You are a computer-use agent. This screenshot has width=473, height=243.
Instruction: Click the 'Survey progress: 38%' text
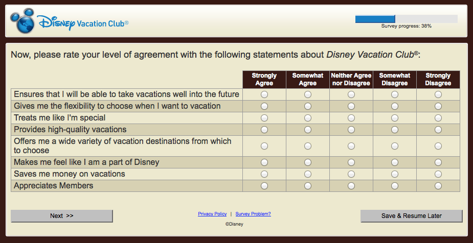tap(407, 26)
